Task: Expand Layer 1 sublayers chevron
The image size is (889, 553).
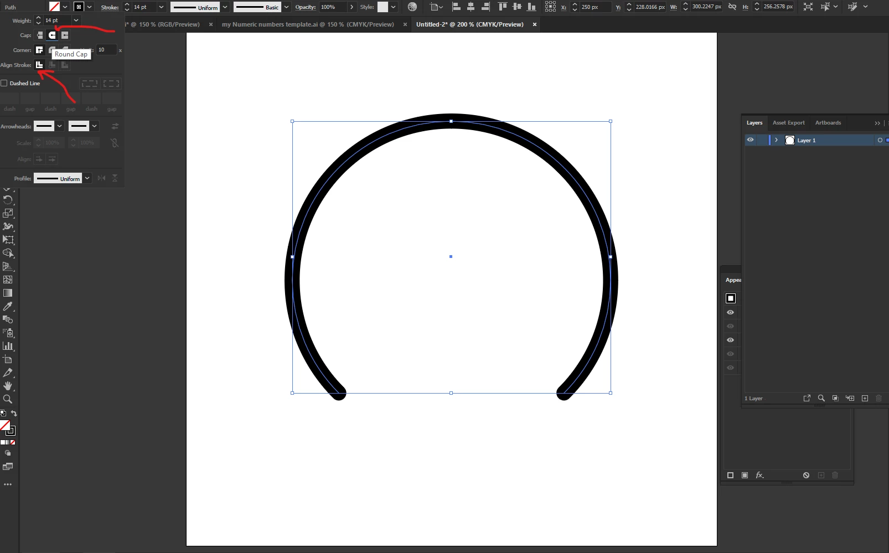Action: tap(776, 140)
